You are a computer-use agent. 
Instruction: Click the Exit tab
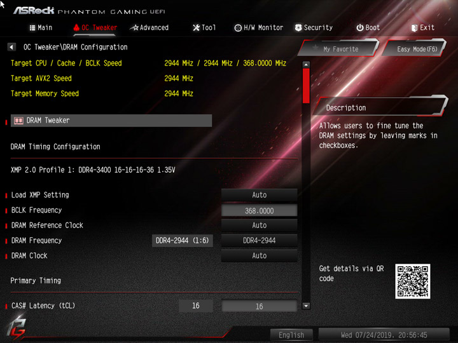click(x=422, y=28)
